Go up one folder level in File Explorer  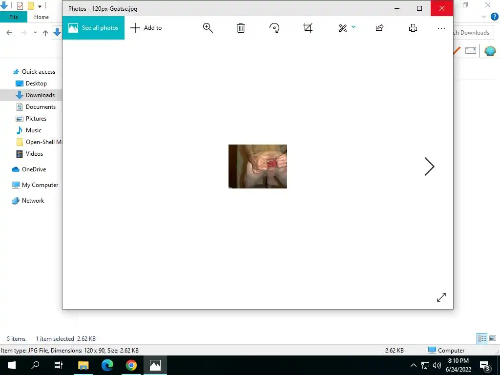(x=45, y=33)
